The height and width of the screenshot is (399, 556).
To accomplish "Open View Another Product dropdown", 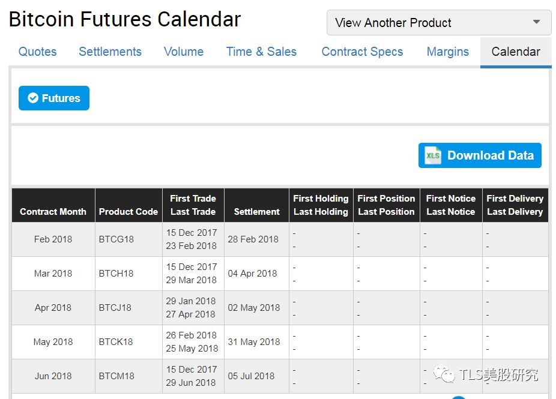I will tap(438, 23).
